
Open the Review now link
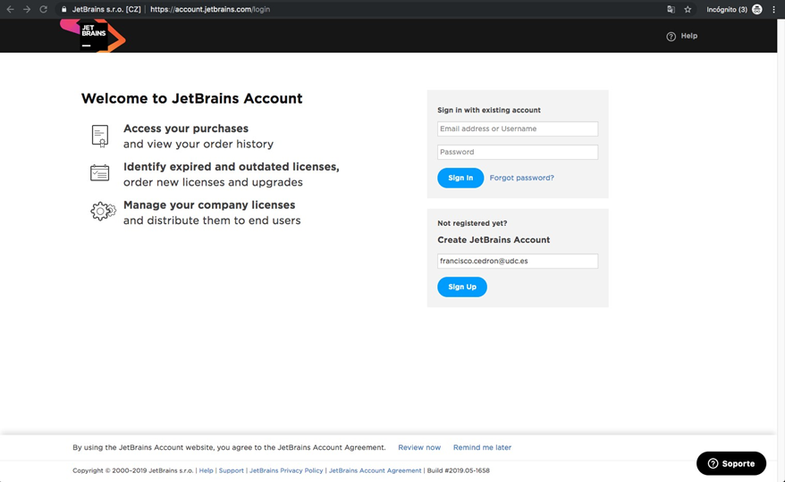point(419,447)
